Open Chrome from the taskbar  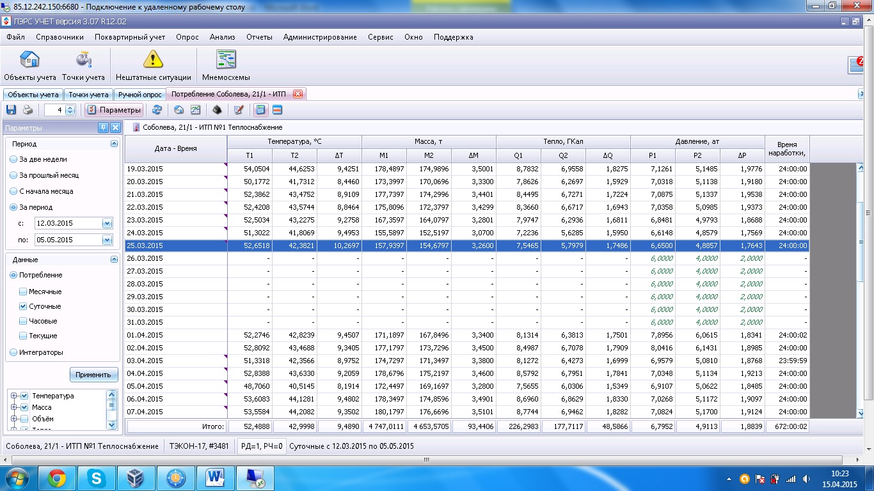56,478
